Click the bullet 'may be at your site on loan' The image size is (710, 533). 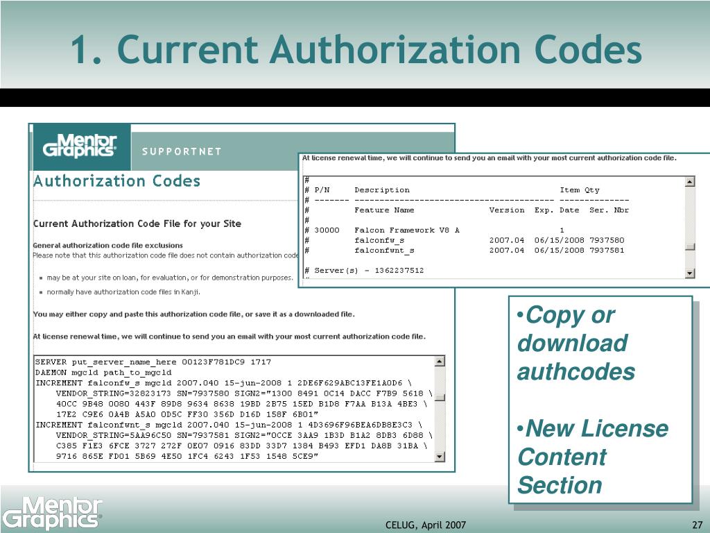tap(170, 278)
